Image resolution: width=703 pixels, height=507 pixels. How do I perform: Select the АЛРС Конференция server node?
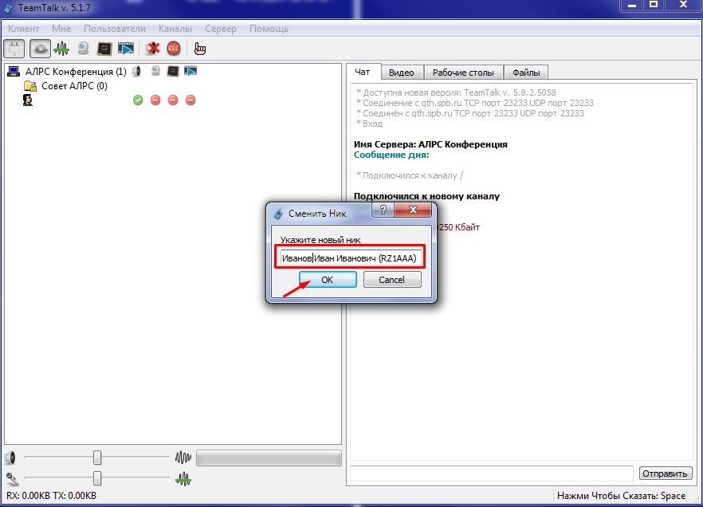coord(75,71)
